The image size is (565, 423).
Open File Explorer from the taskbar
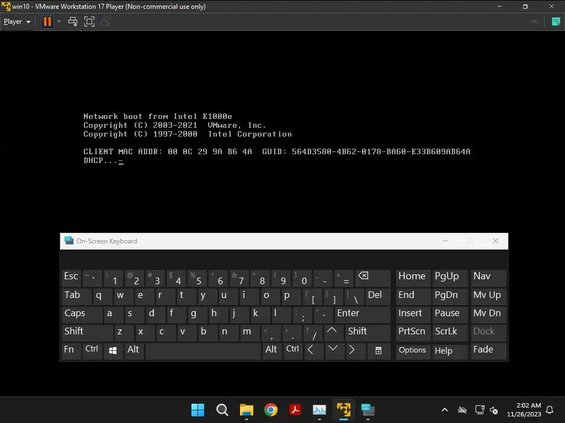[x=247, y=410]
